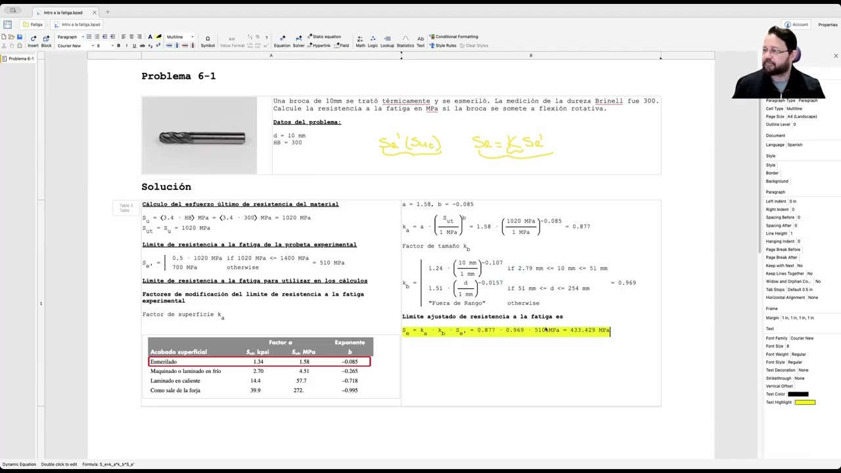Viewport: 841px width, 473px height.
Task: Click the Save (floppy disk) icon
Action: tap(20, 37)
